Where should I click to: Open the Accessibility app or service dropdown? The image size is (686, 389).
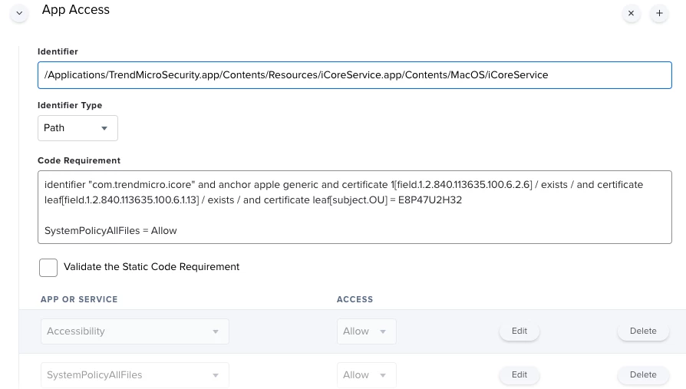pos(135,331)
